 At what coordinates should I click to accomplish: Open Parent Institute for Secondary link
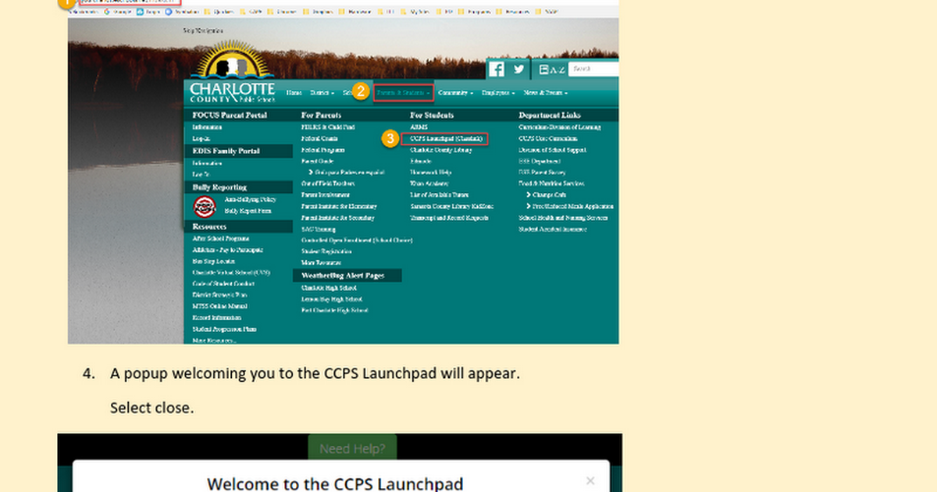tap(337, 218)
